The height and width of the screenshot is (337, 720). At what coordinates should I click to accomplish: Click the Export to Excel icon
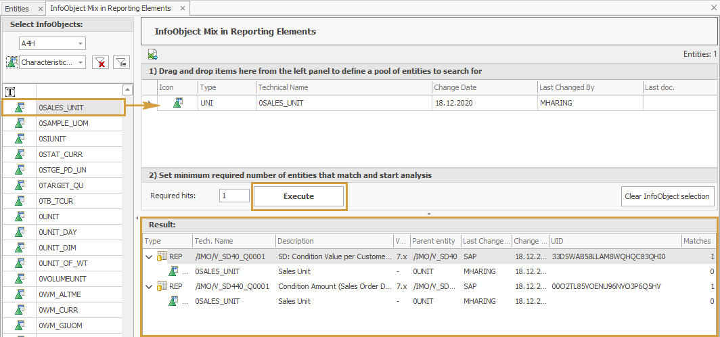click(x=153, y=55)
